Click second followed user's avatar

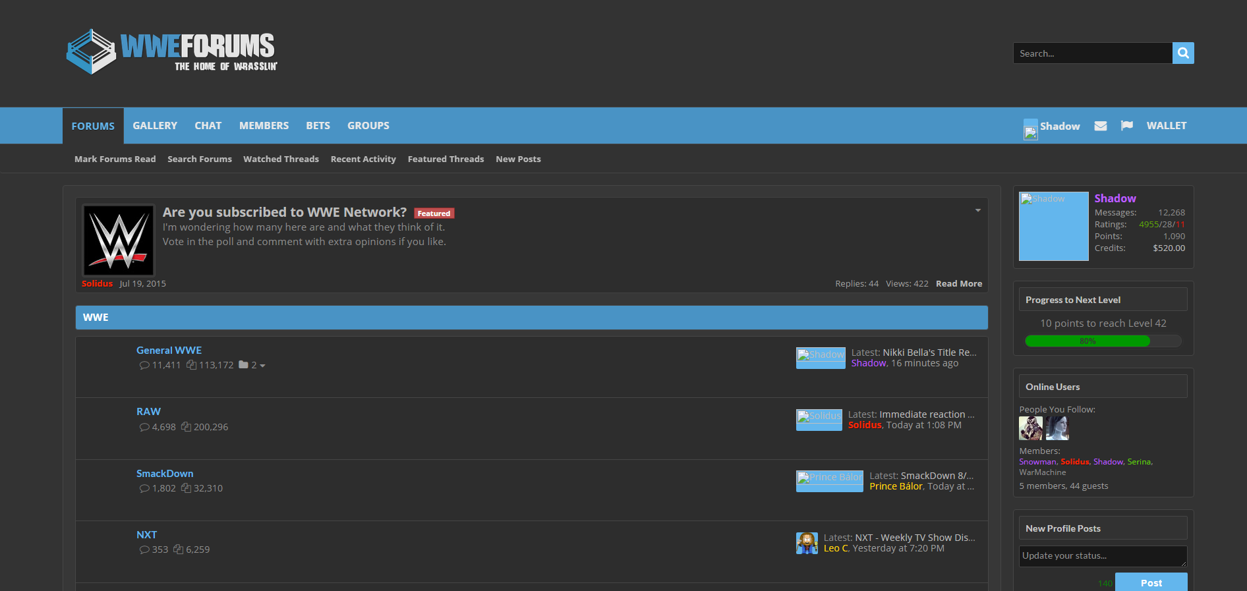click(1057, 428)
